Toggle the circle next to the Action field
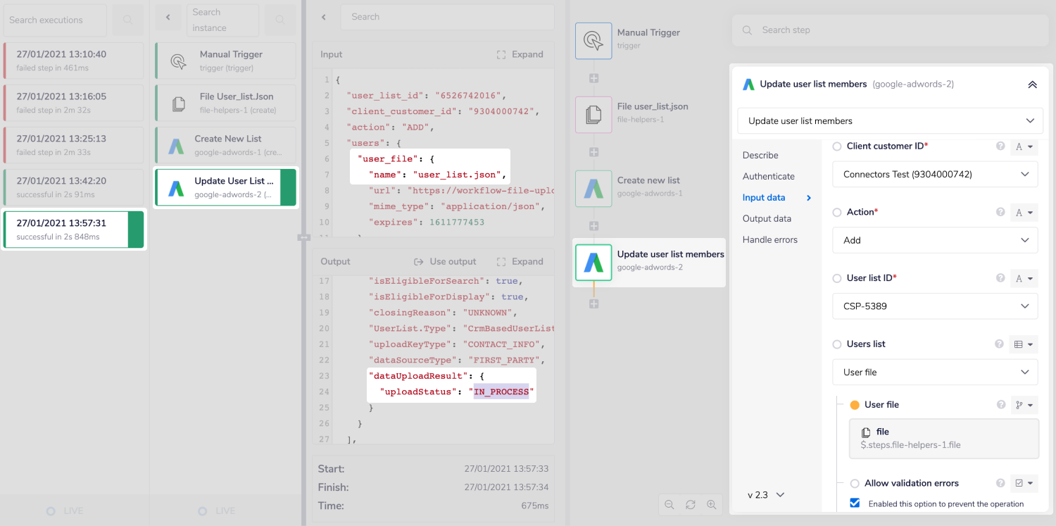 [x=838, y=212]
